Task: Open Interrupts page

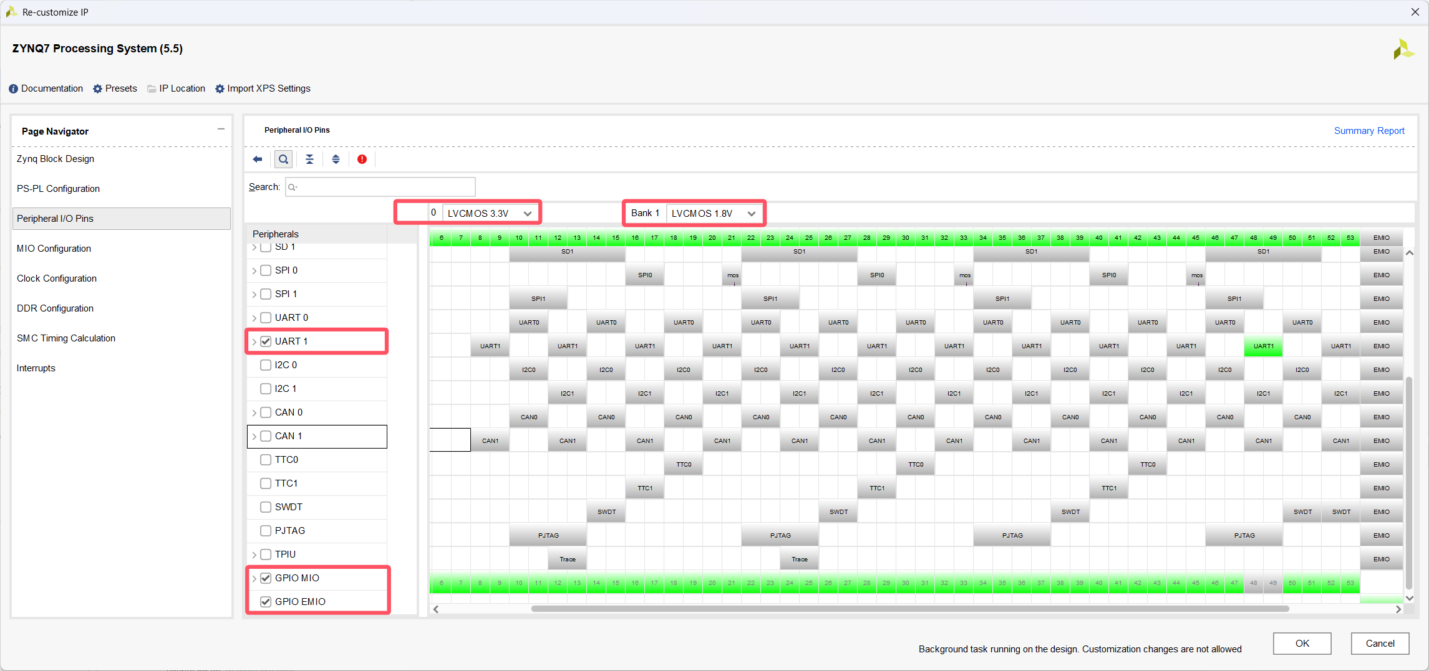Action: (122, 368)
